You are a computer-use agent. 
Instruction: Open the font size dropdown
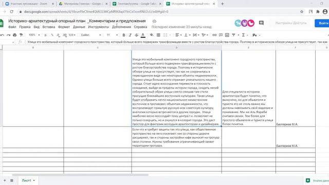click(112, 35)
